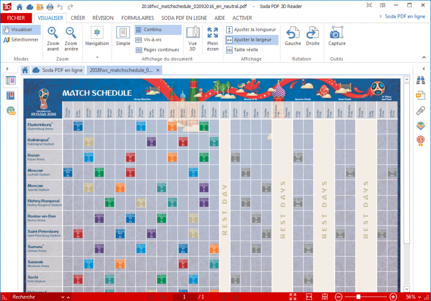This screenshot has height=301, width=431.
Task: Rotate page Gauche
Action: (x=293, y=36)
